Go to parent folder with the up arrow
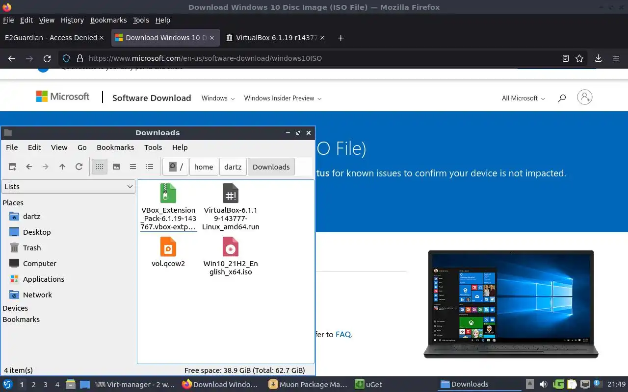The height and width of the screenshot is (392, 628). click(x=62, y=167)
